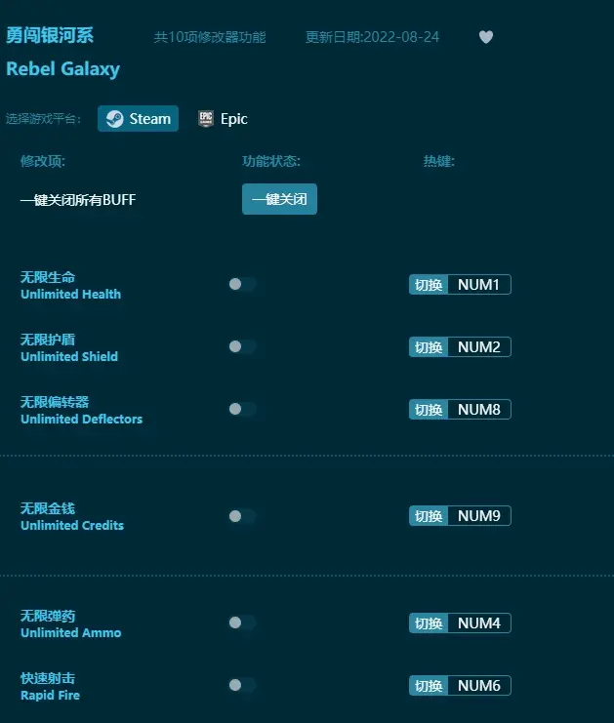Click 切换 button beside NUM9
Screen dimensions: 614x723
coord(429,516)
